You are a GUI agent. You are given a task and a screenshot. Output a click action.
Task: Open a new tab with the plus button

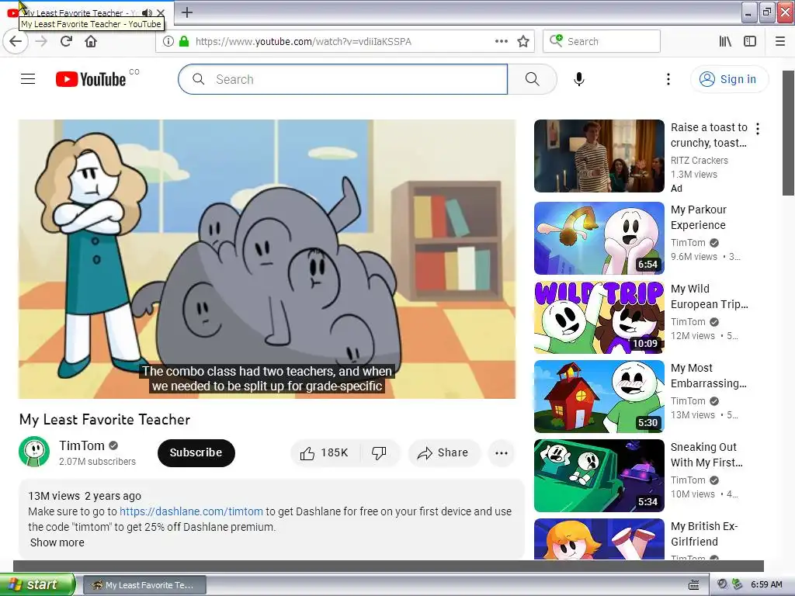186,12
